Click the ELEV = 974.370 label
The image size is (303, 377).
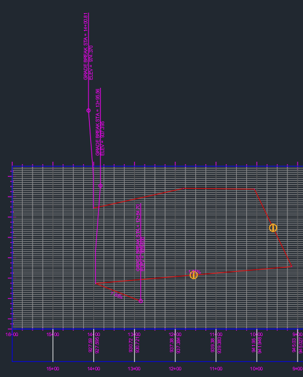coord(91,63)
